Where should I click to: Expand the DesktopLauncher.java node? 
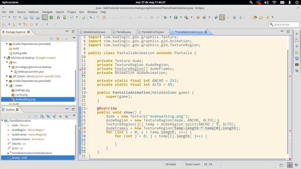[x=12, y=71]
